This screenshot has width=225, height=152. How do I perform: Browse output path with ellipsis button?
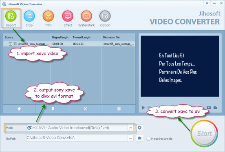point(130,139)
